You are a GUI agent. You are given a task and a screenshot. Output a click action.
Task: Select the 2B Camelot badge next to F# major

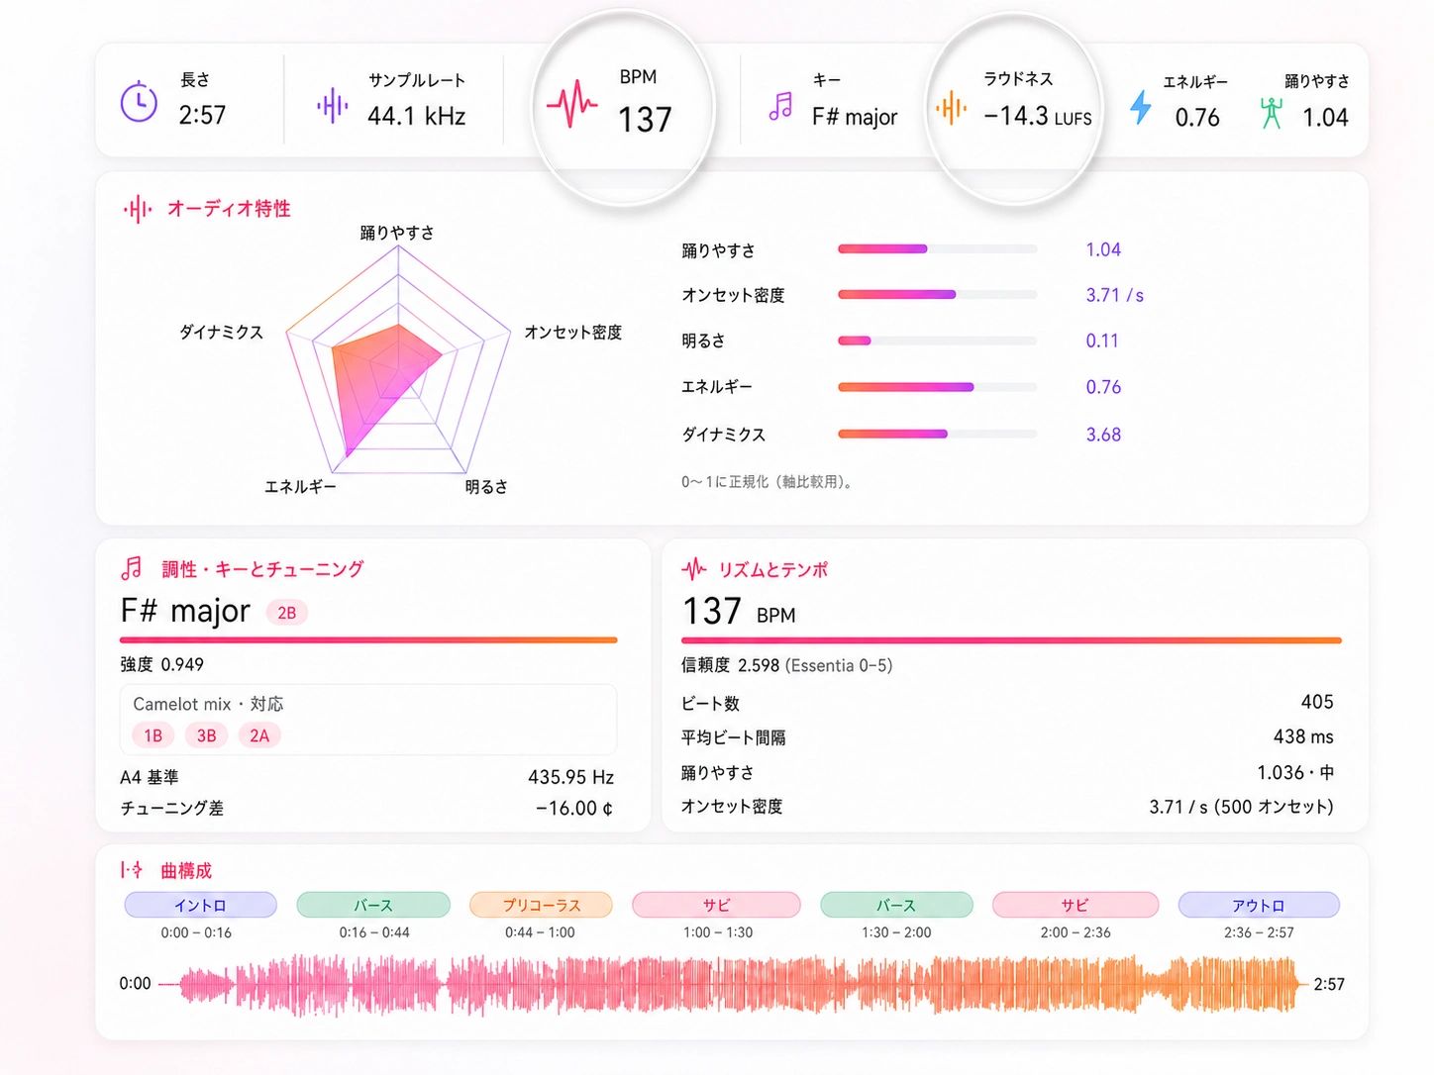[x=287, y=613]
